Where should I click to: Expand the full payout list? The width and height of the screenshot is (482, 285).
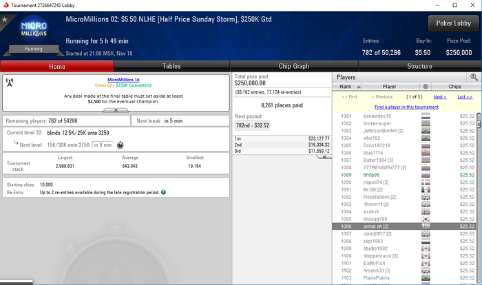pos(324,157)
